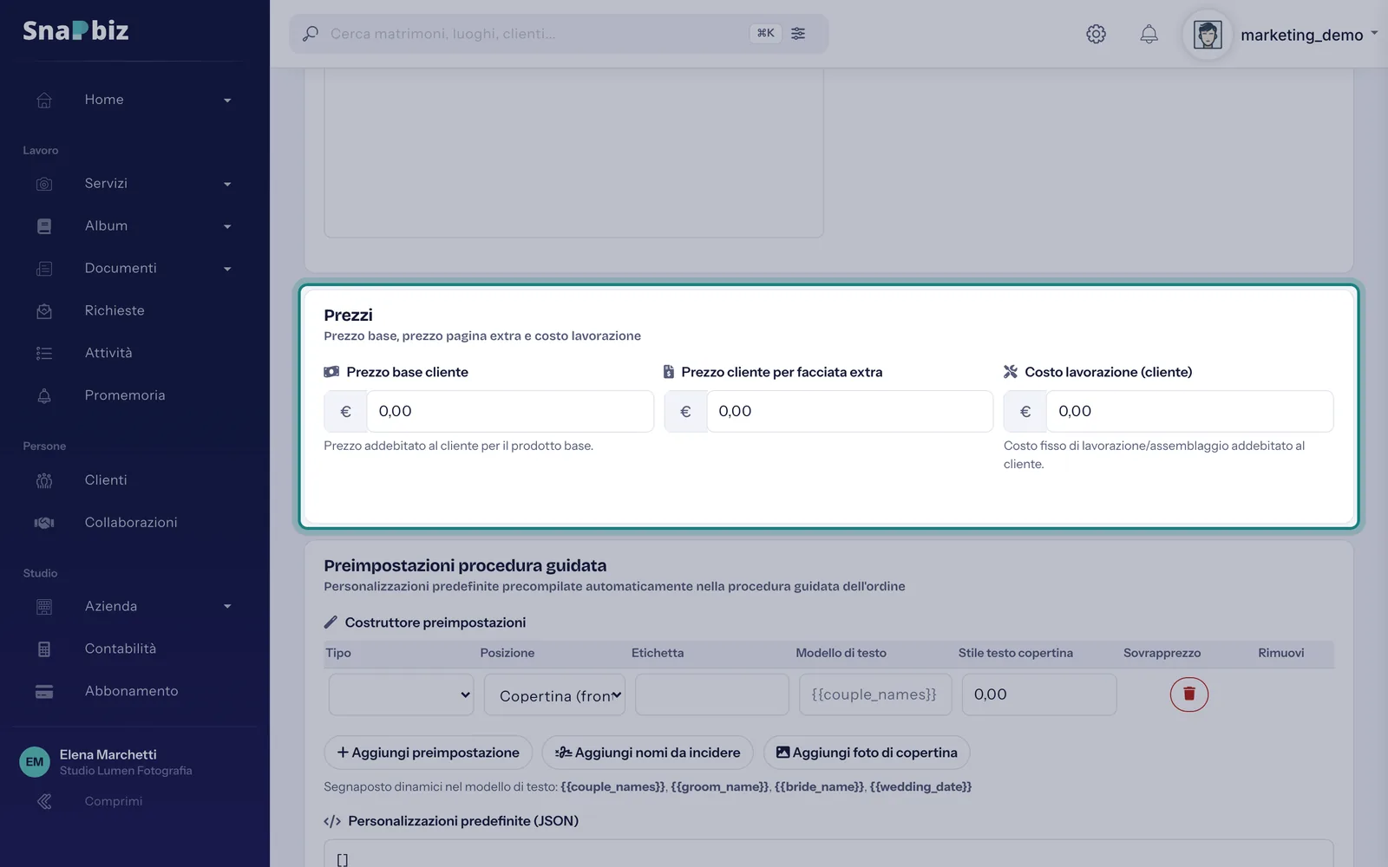1388x867 pixels.
Task: Click the magnifier search icon
Action: click(x=310, y=34)
